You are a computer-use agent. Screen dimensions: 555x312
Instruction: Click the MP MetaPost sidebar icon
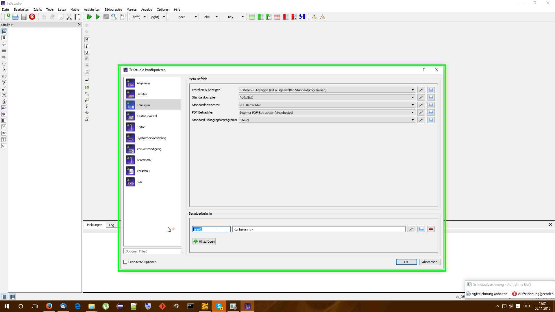[x=4, y=133]
